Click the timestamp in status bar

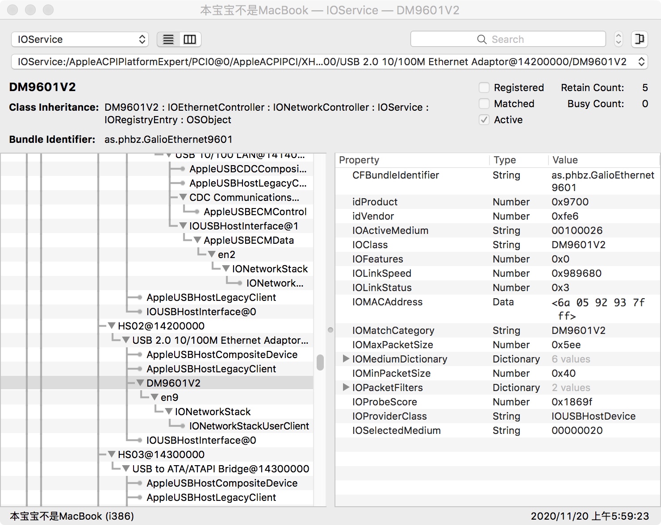[x=590, y=516]
